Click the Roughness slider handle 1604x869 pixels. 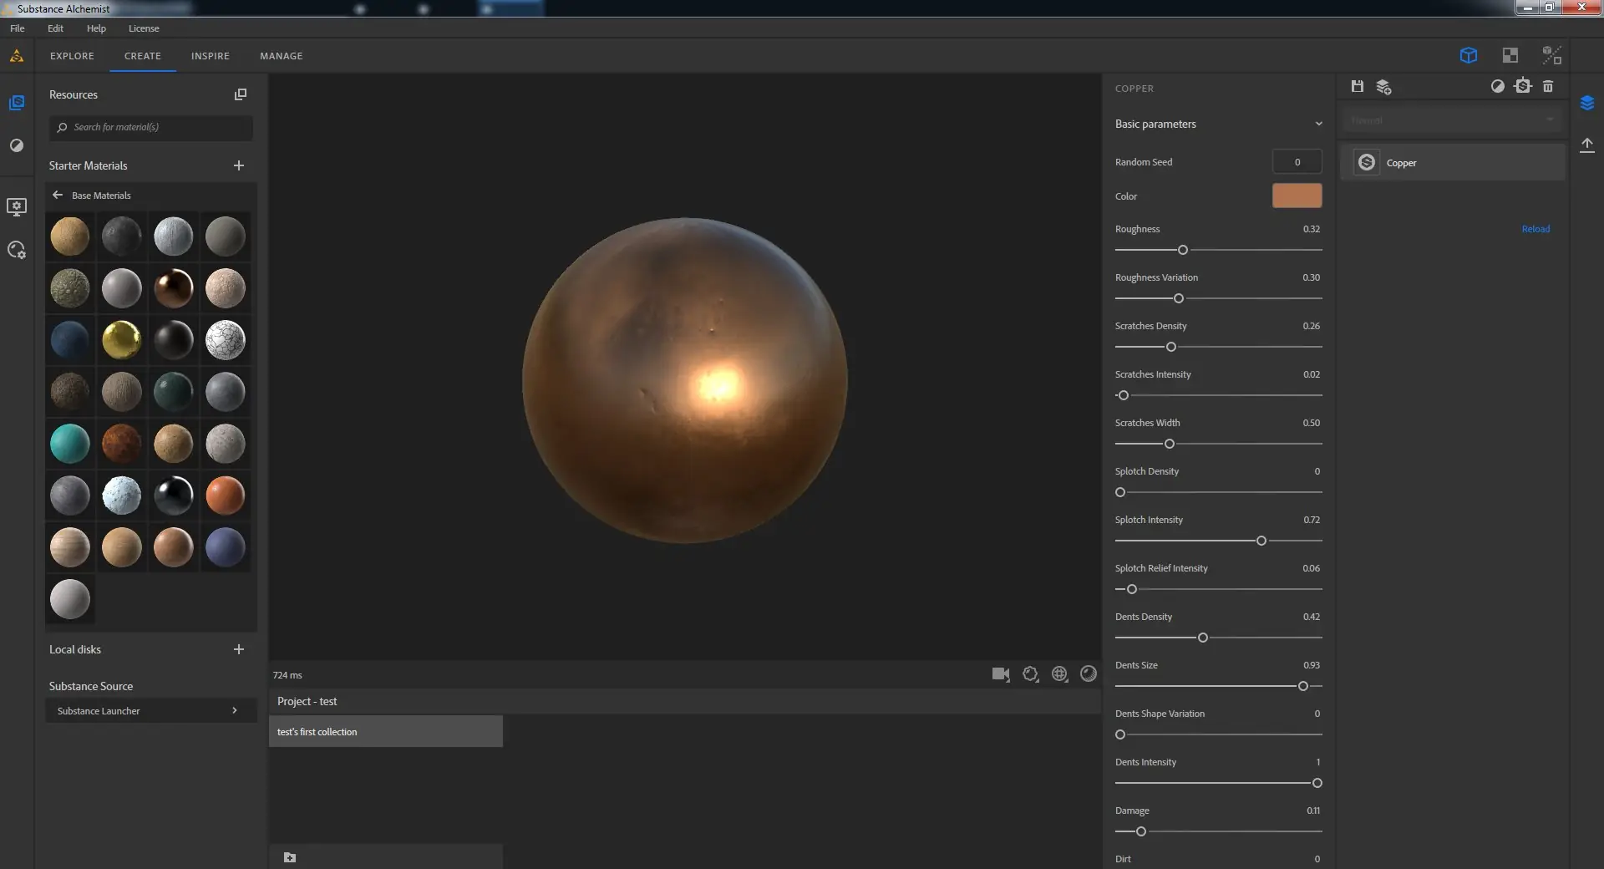point(1183,250)
